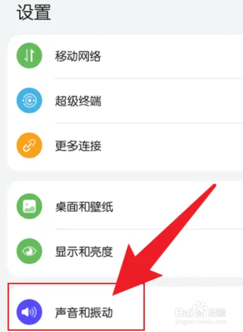This screenshot has height=332, width=243.
Task: Go to 声音和振动 settings
Action: tap(84, 312)
